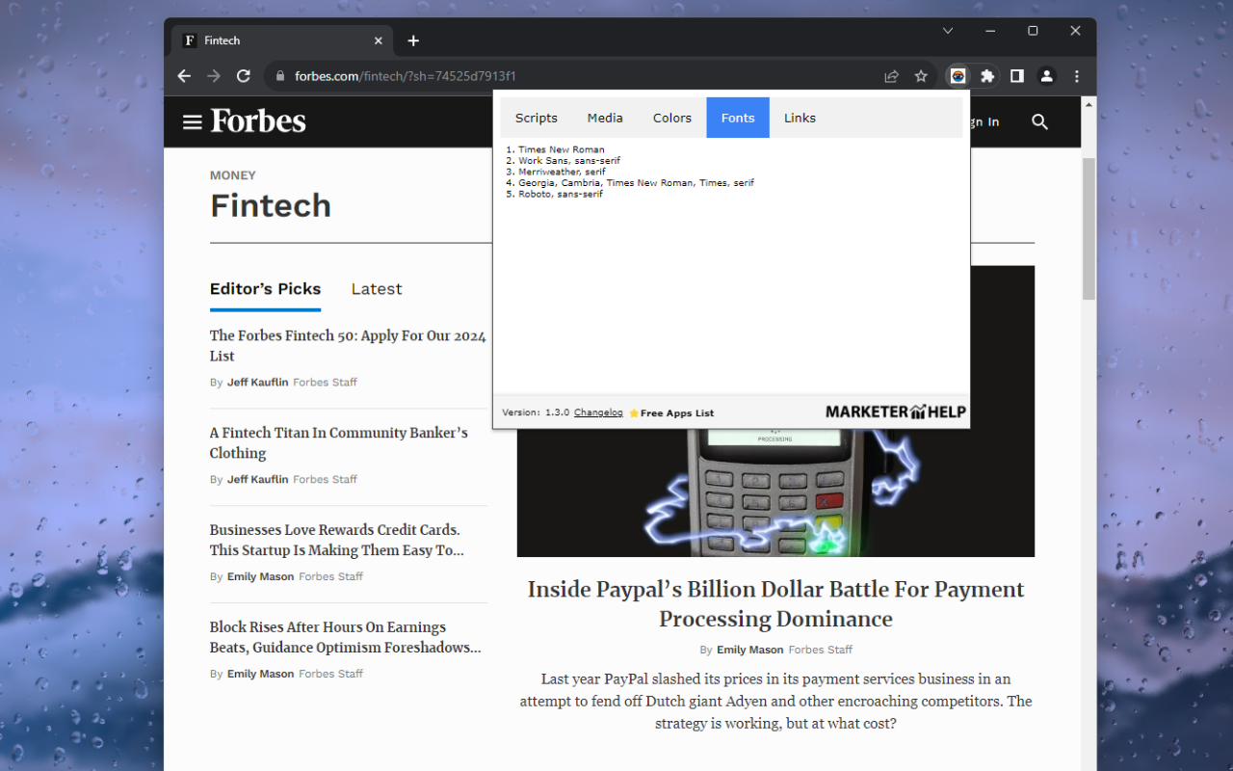Click the MARKETER HELP logo

pyautogui.click(x=895, y=410)
